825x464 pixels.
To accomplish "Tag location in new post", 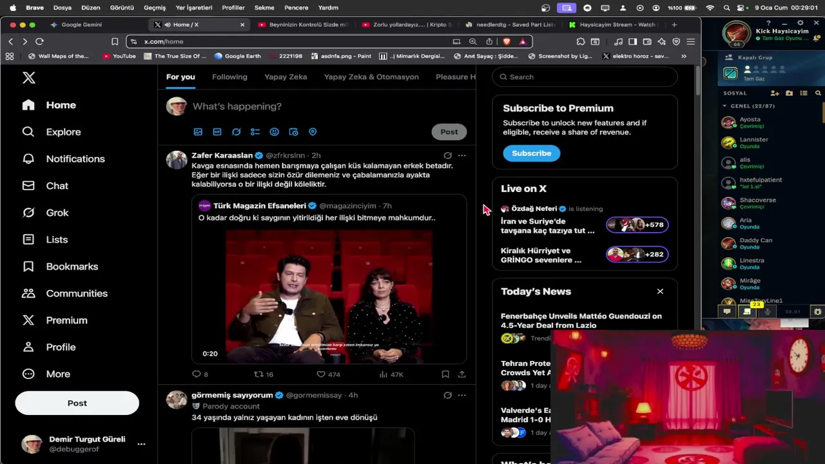I will point(313,132).
